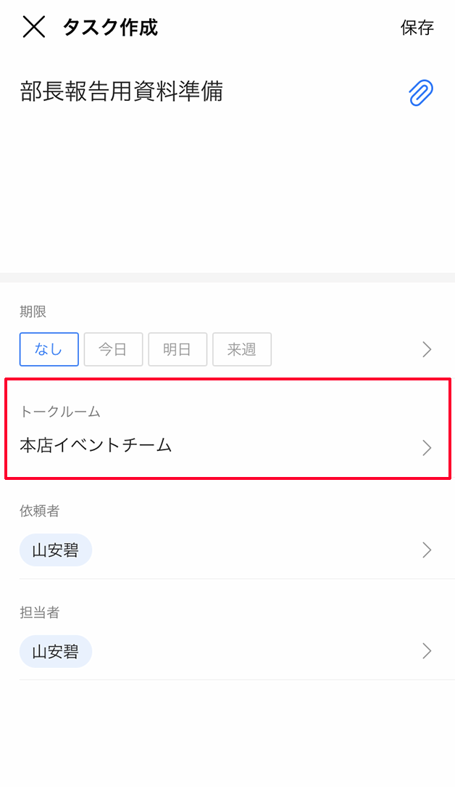This screenshot has height=787, width=455.
Task: Set the deadline to 明日
Action: tap(178, 349)
